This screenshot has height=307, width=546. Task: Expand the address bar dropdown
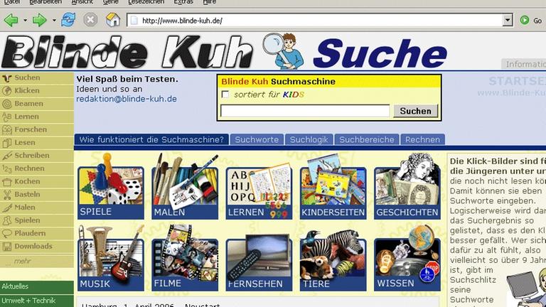508,21
